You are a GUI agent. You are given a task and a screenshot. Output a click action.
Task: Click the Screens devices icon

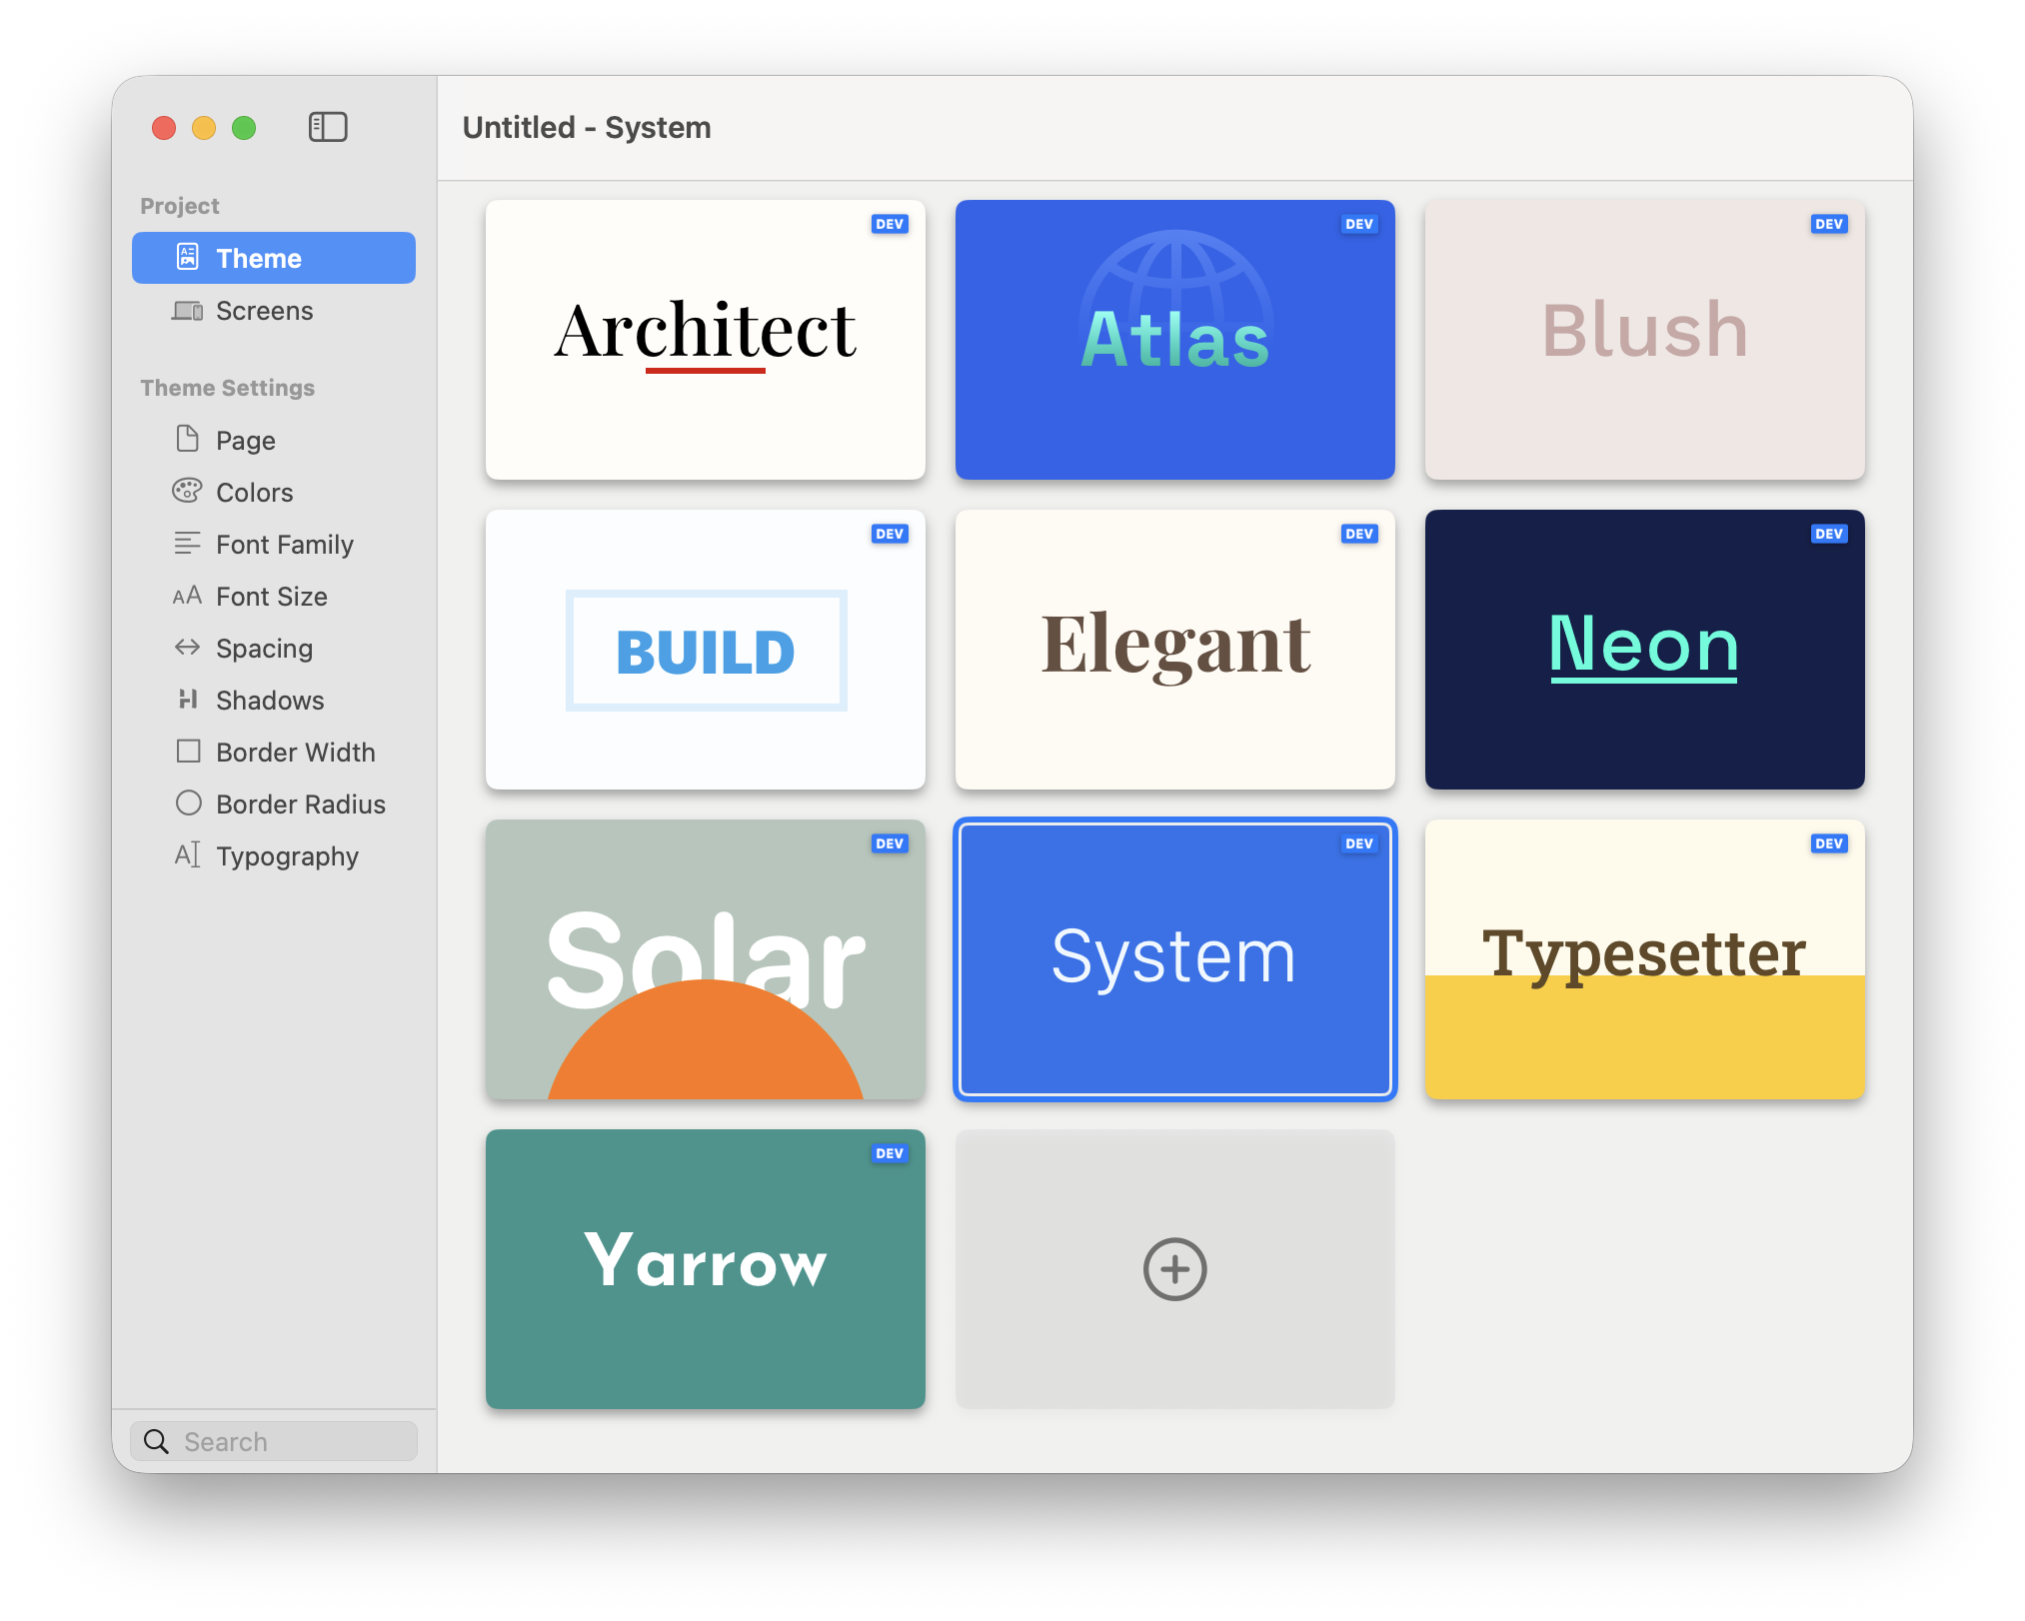(187, 311)
